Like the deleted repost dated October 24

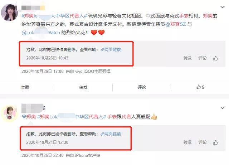(x=215, y=142)
